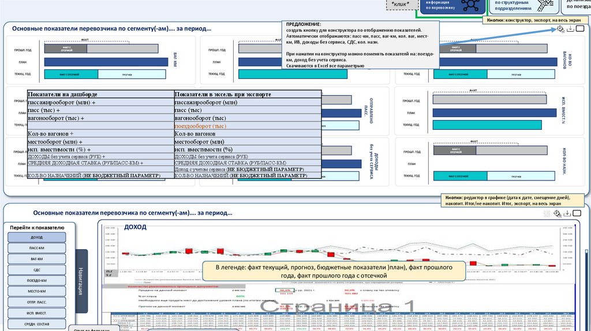Click export download icon in lower panel
The image size is (591, 331).
(567, 213)
